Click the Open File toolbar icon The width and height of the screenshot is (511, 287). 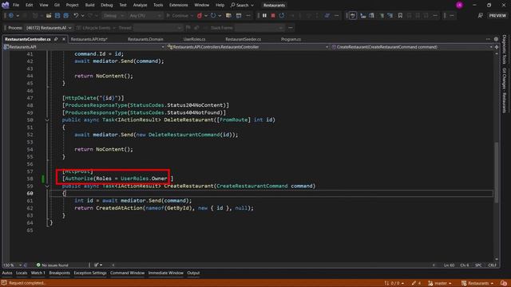[x=49, y=15]
